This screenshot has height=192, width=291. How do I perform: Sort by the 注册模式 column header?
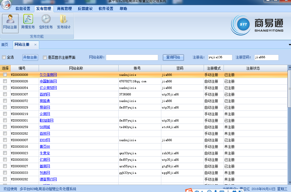214,68
